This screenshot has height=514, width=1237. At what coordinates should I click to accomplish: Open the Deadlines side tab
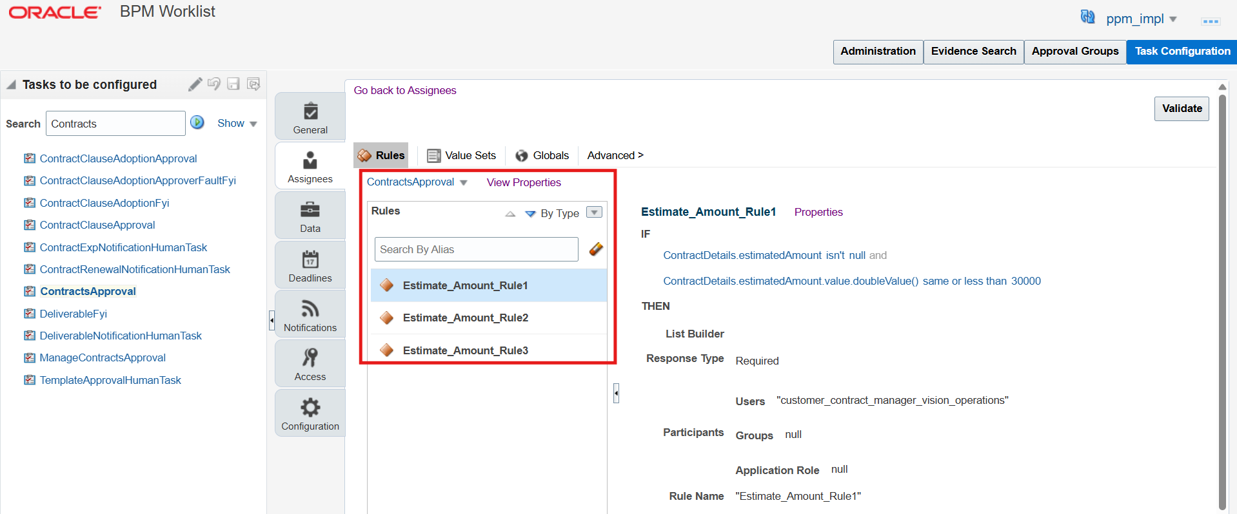pyautogui.click(x=310, y=265)
